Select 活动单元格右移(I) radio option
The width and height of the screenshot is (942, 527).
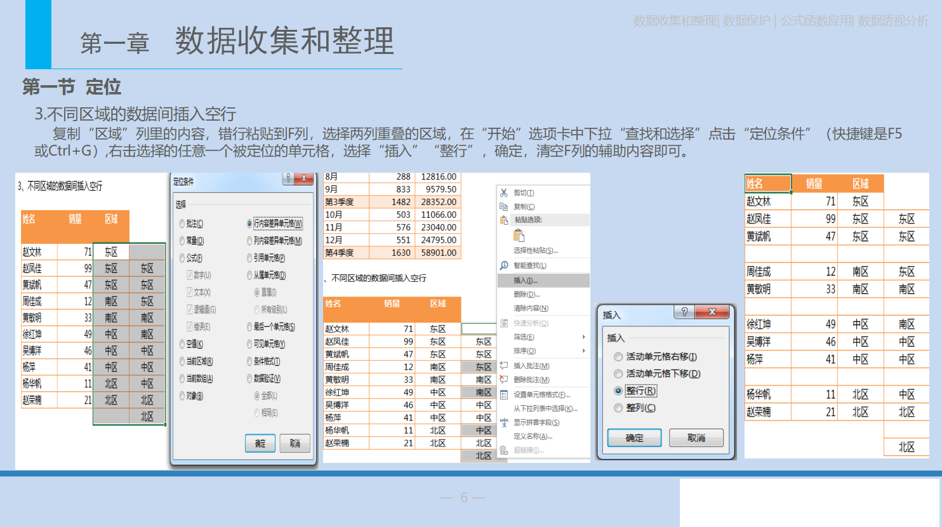coord(618,357)
